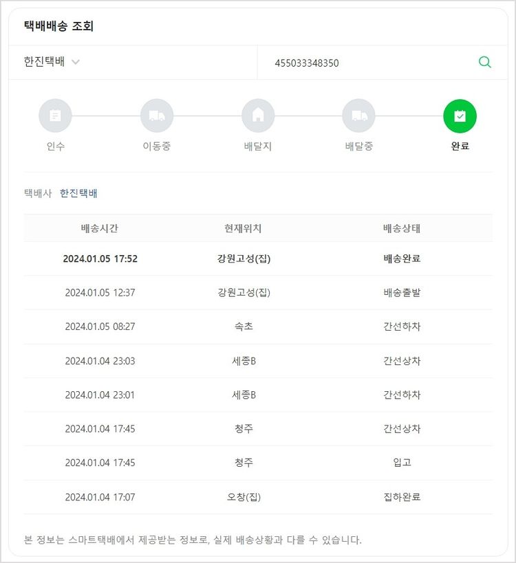Click the green 완료 completed icon

coord(460,115)
